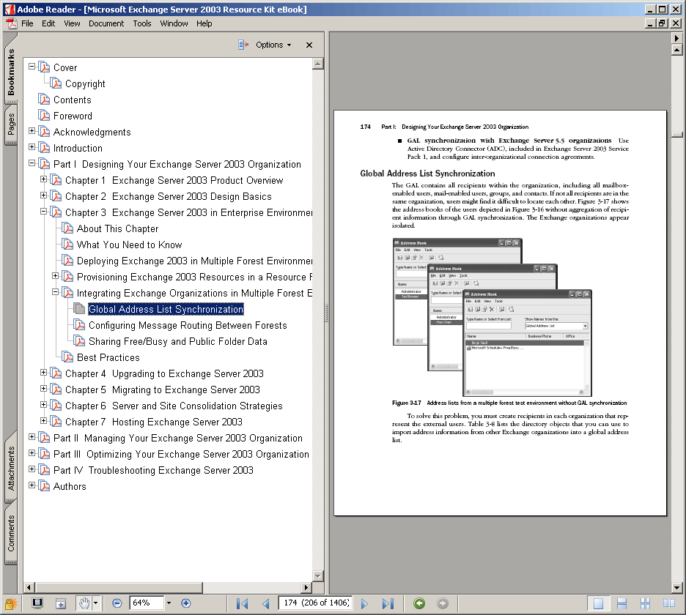Screen dimensions: 686x615
Task: Open the Help menu
Action: click(x=204, y=23)
